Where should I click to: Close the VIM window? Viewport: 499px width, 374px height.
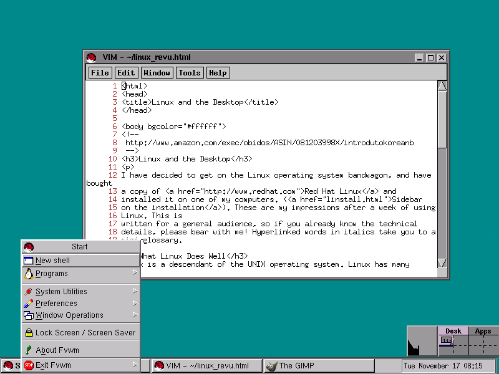442,58
